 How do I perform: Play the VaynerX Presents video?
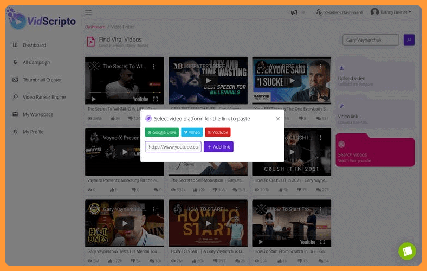pyautogui.click(x=125, y=152)
